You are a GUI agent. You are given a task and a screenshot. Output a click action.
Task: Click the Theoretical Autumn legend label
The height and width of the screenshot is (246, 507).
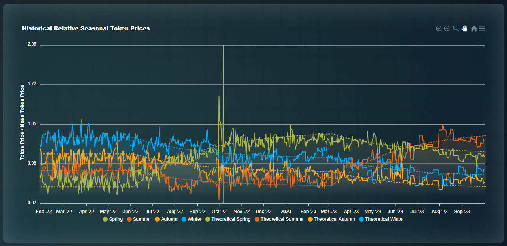pos(334,219)
